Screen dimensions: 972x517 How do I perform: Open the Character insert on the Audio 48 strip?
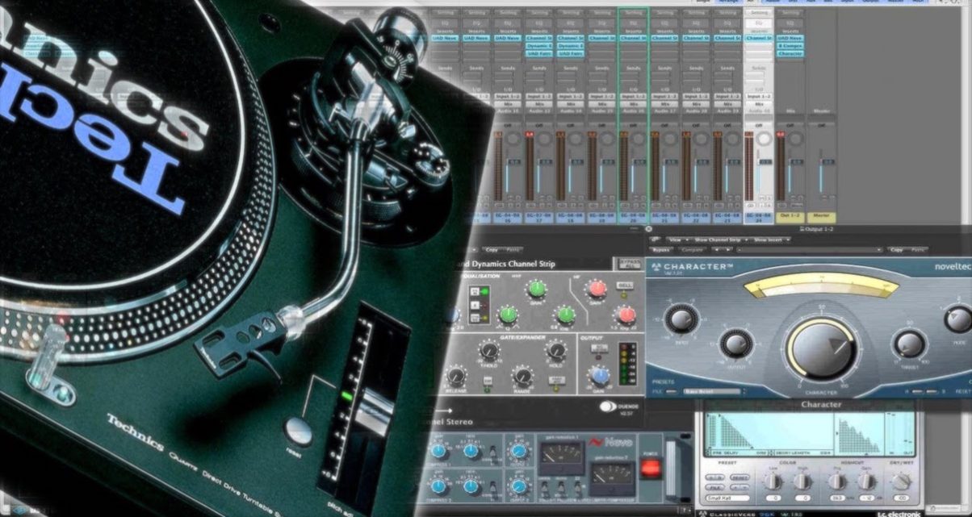coord(791,52)
